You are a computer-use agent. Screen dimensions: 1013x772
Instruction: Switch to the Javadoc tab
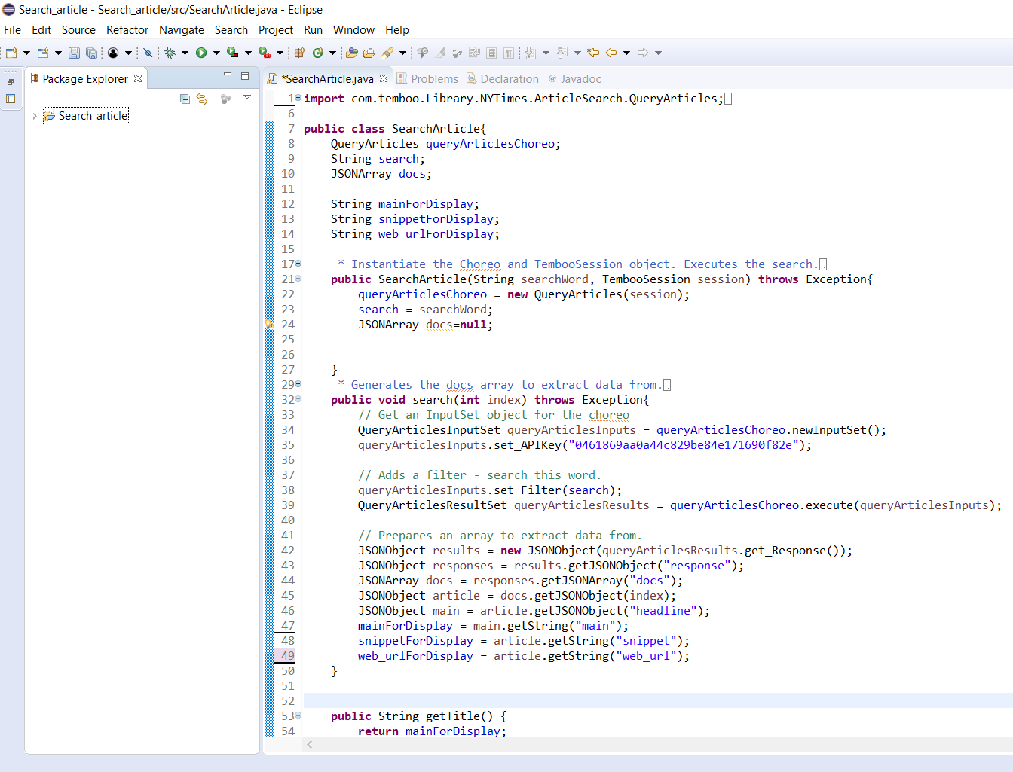(574, 78)
